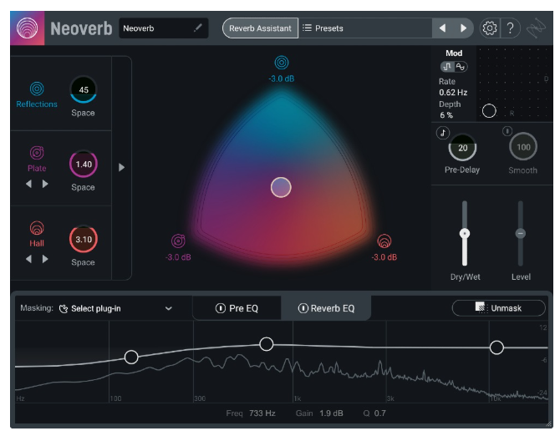Click the Plate icon at blend pad left corner
Screen dimensions: 560x436
pos(178,241)
